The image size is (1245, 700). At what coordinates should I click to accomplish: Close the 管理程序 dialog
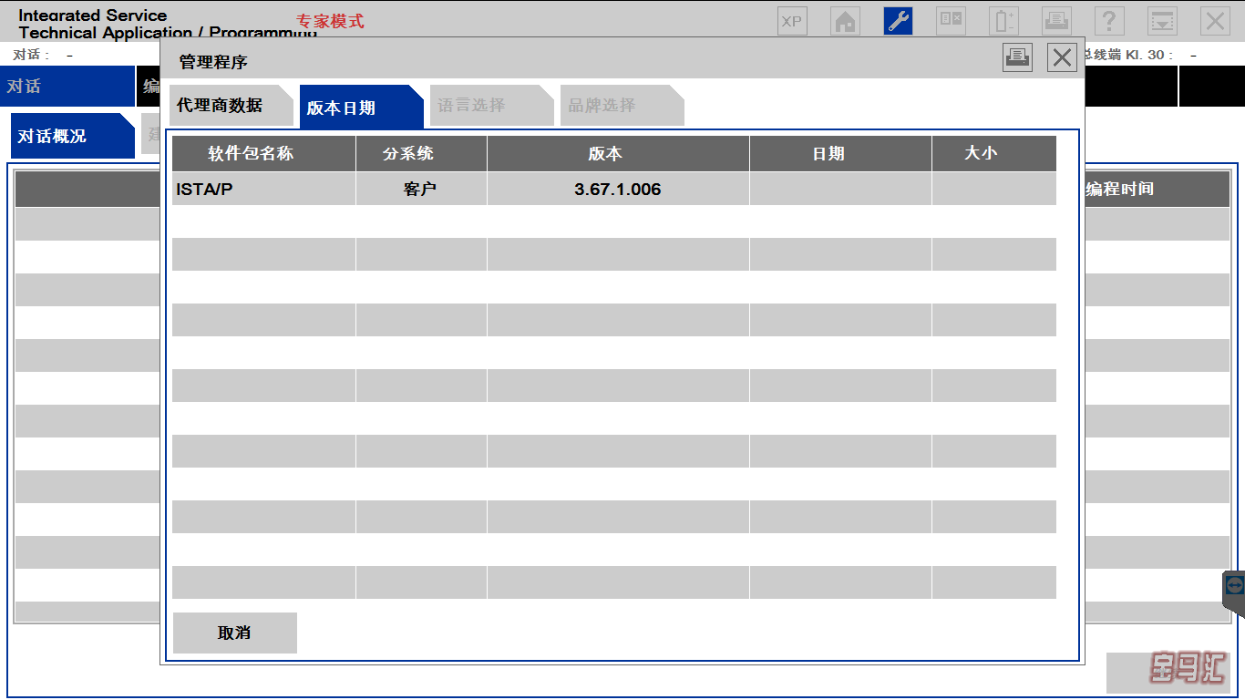[x=1062, y=57]
